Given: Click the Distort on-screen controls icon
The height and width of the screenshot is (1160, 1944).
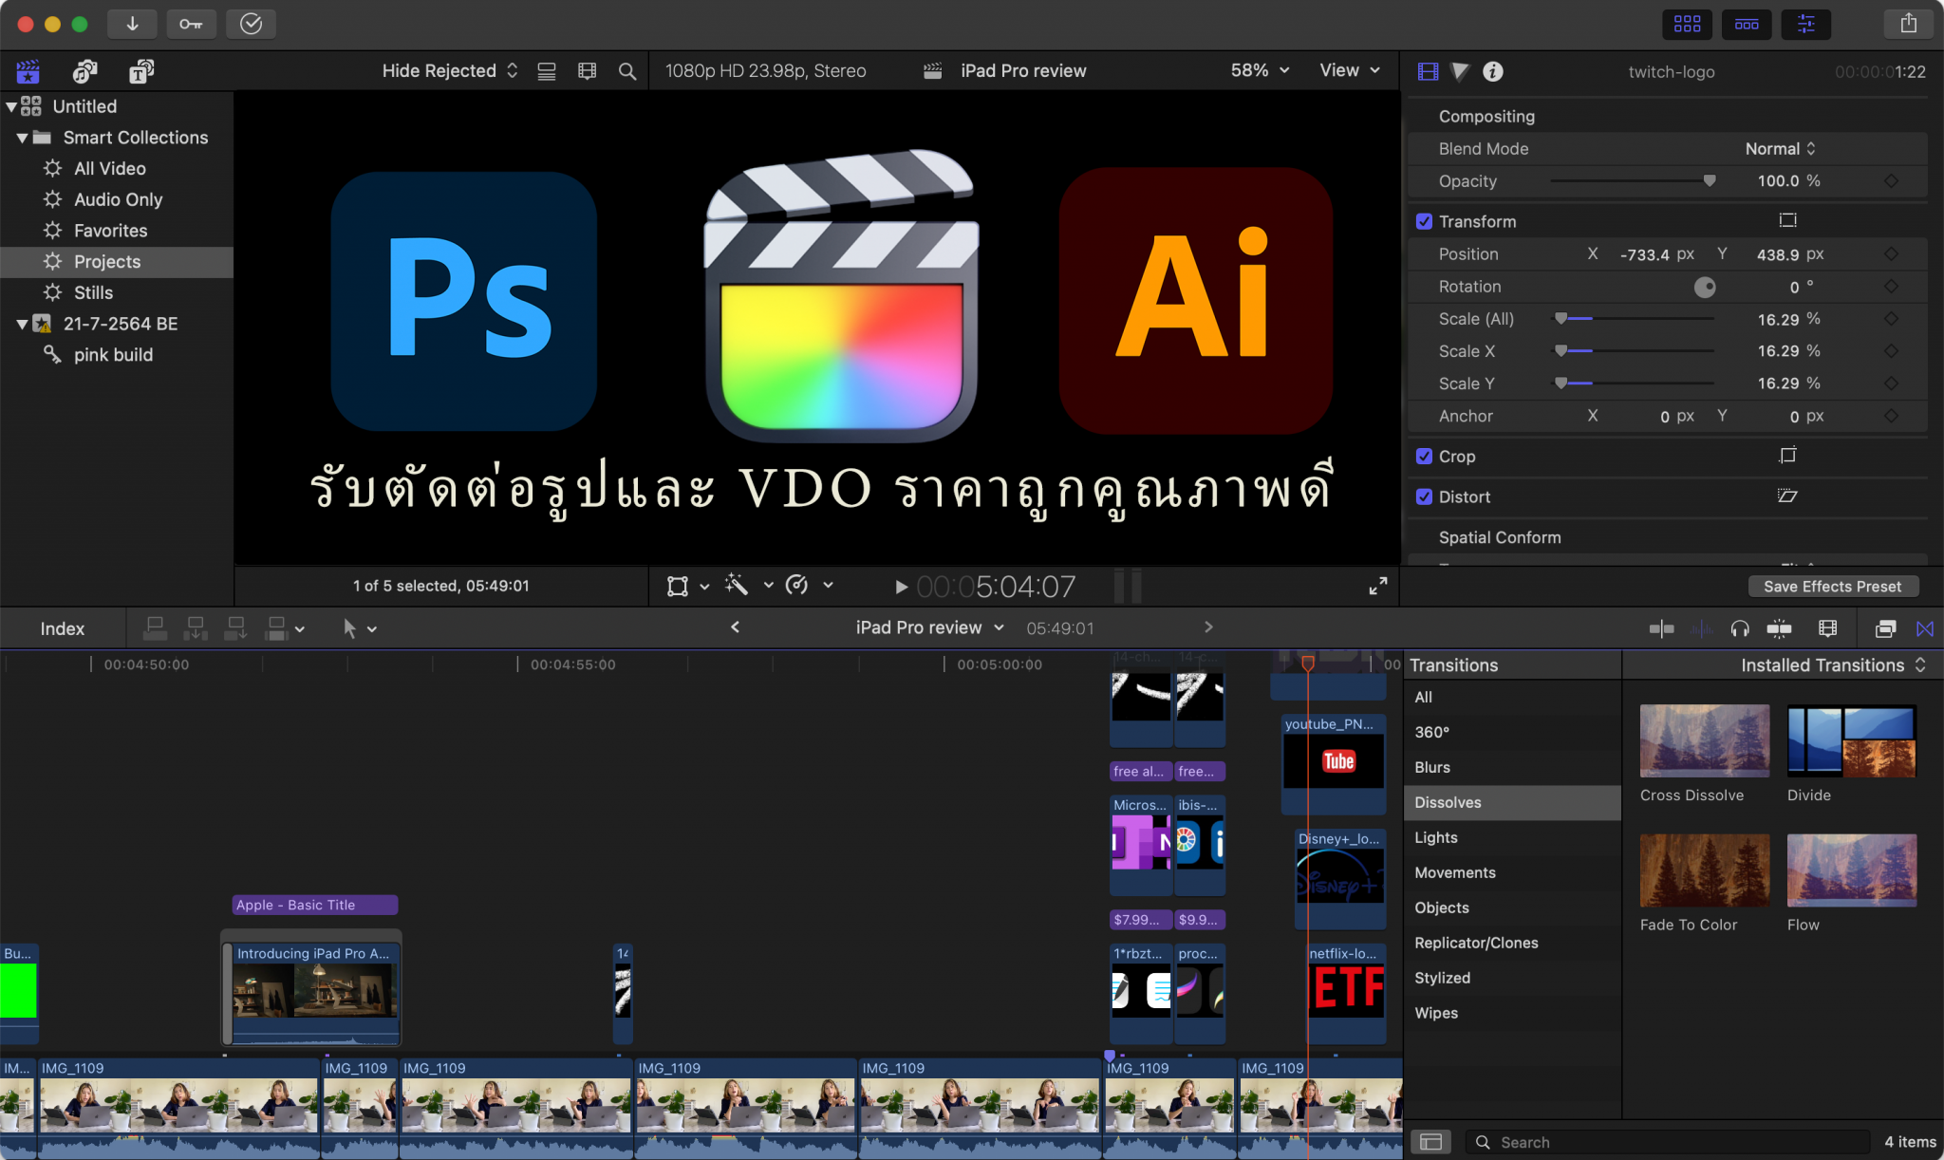Looking at the screenshot, I should (1787, 496).
